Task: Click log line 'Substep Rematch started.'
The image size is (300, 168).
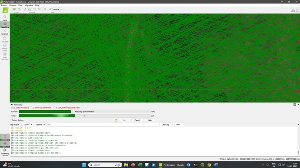Action: tap(35, 140)
